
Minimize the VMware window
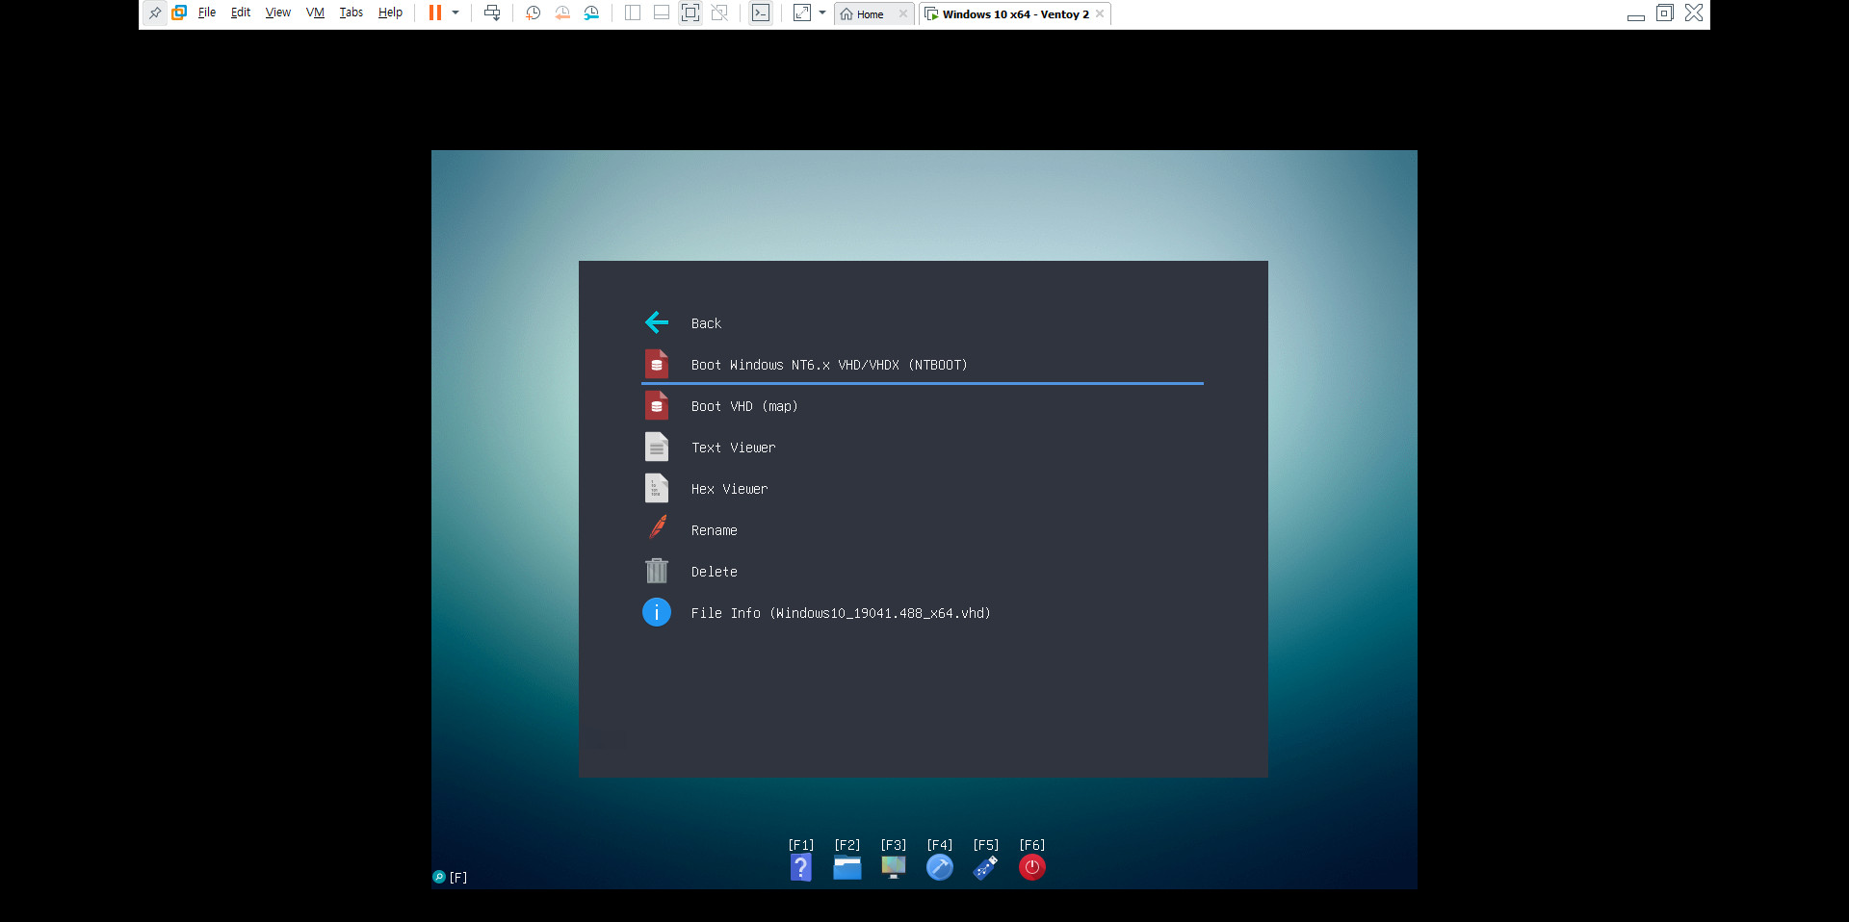(x=1635, y=16)
